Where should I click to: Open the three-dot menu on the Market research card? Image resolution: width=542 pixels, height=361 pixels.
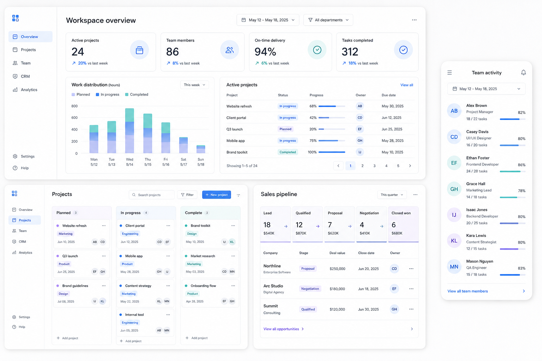click(233, 256)
